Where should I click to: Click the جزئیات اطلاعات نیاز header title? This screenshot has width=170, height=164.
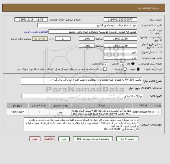(148, 8)
